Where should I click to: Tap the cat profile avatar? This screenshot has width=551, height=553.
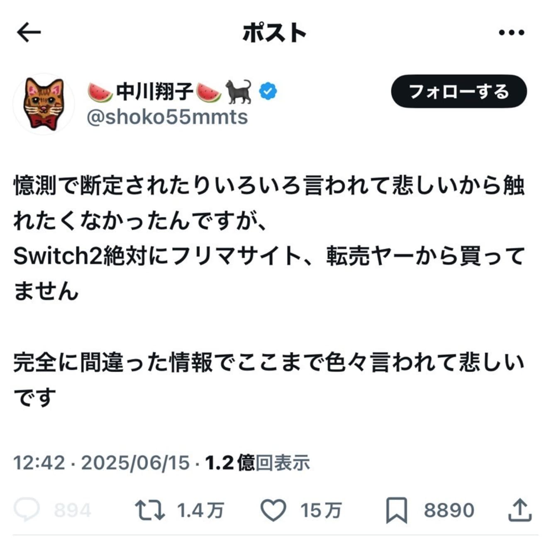coord(44,104)
